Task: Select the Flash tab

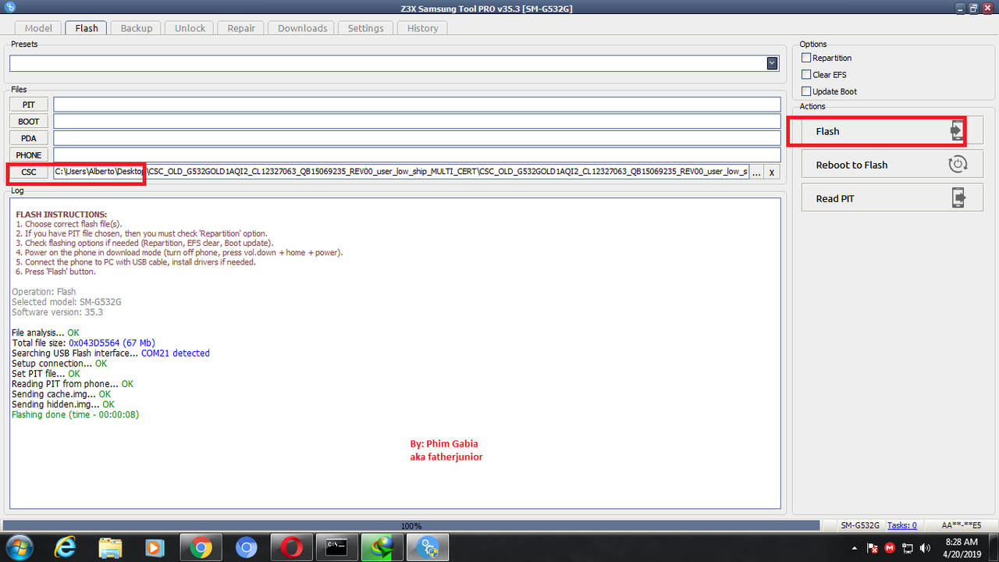Action: (87, 28)
